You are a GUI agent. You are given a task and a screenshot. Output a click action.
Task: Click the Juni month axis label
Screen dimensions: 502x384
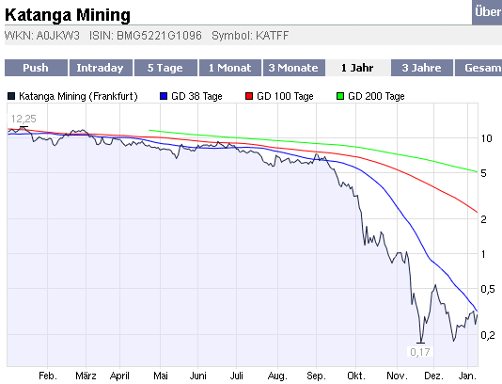click(x=197, y=376)
